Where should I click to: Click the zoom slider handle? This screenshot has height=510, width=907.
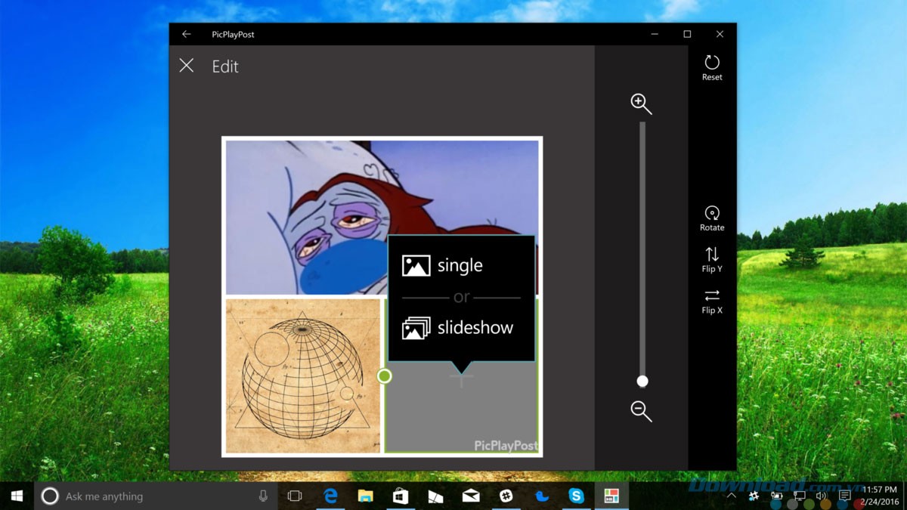[x=642, y=381]
